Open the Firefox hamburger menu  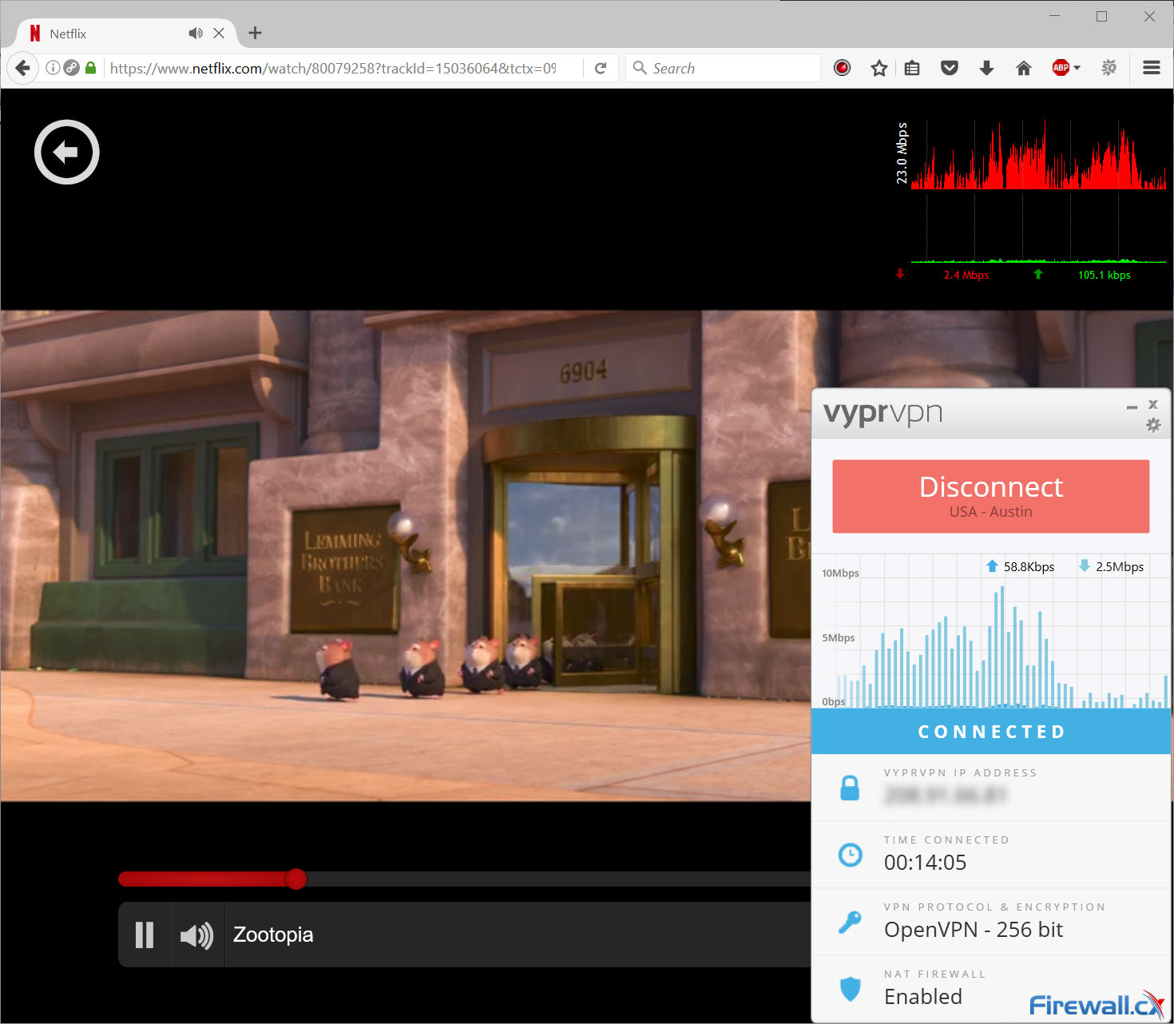pyautogui.click(x=1152, y=68)
